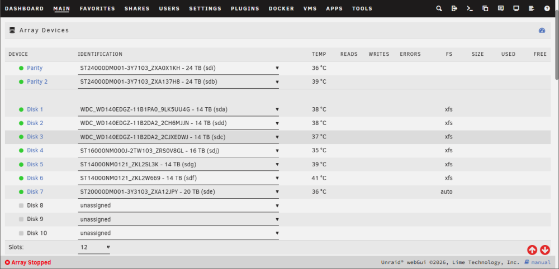Click the green status dot for Disk 4

pyautogui.click(x=21, y=151)
